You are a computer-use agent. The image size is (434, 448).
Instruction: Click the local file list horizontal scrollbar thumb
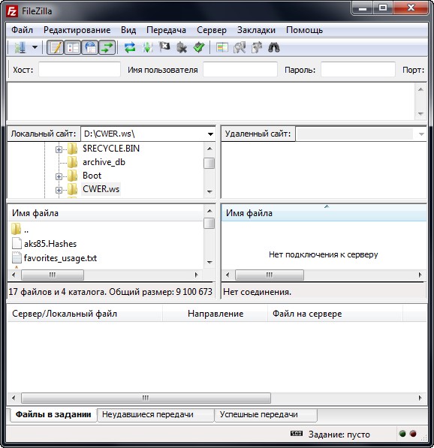pyautogui.click(x=53, y=275)
